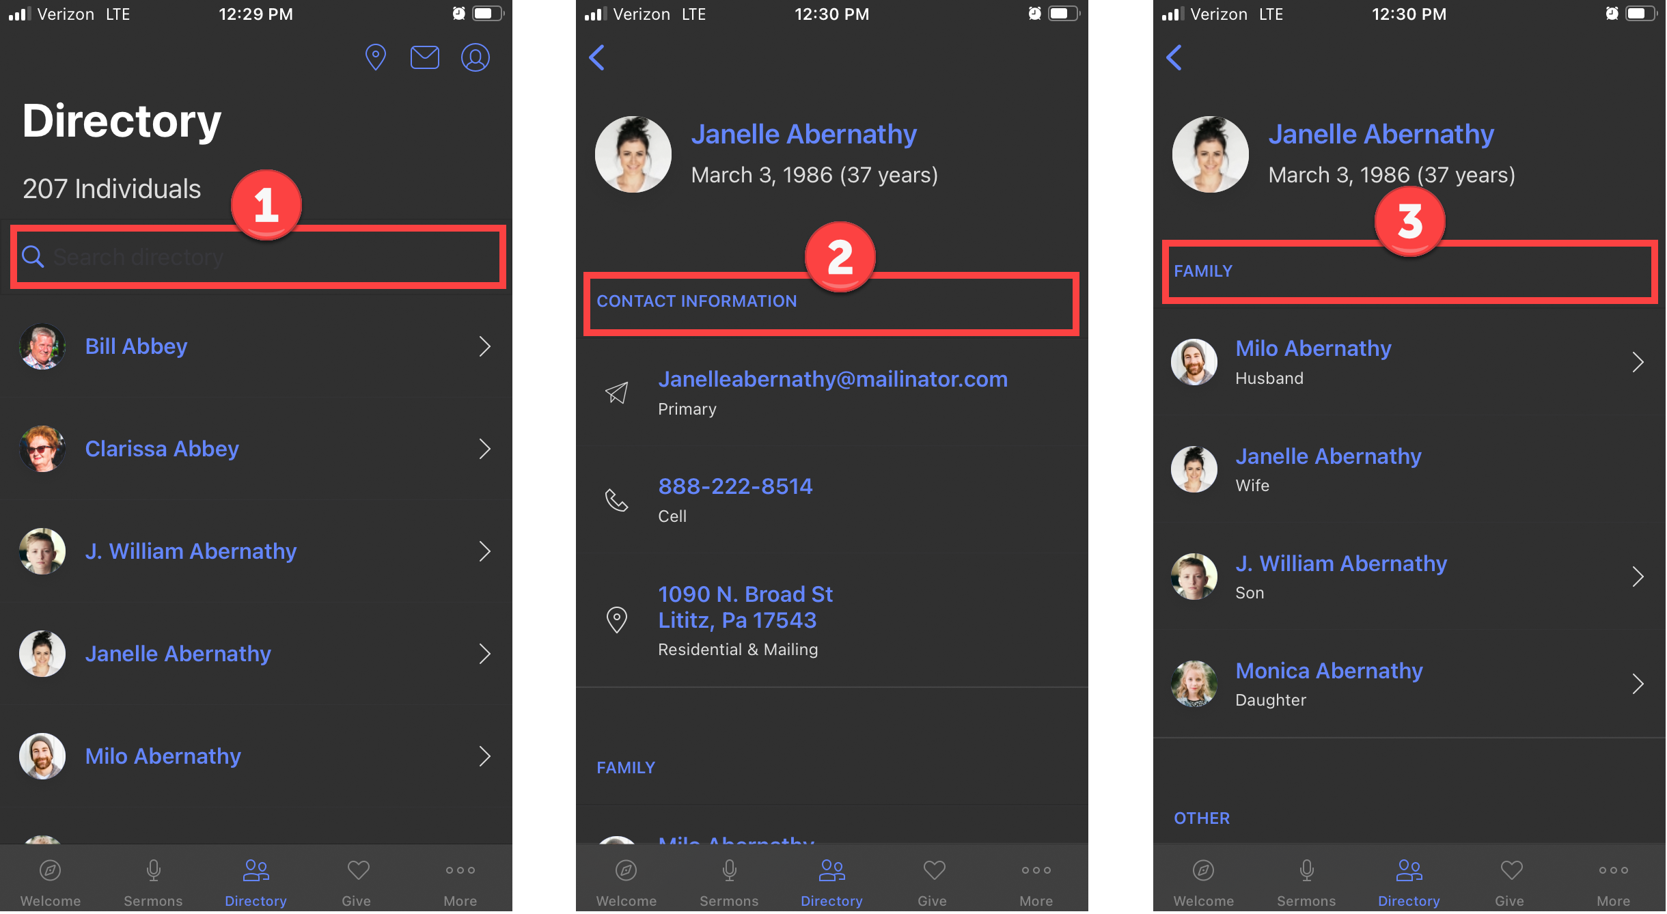Open the Give heart icon
1667x914 pixels.
tap(357, 871)
